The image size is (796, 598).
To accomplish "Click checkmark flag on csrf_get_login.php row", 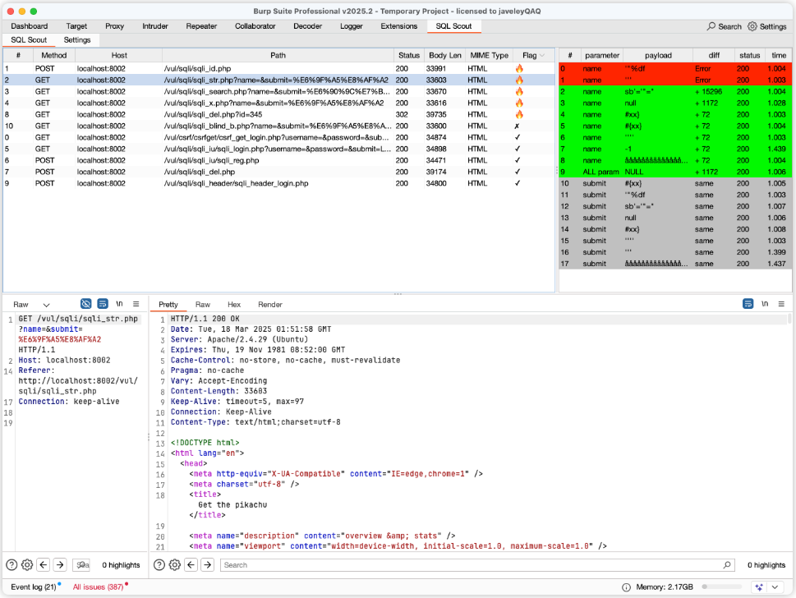I will [518, 137].
